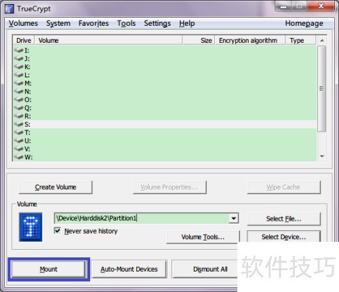339x292 pixels.
Task: Select the S: drive letter label
Action: [27, 124]
